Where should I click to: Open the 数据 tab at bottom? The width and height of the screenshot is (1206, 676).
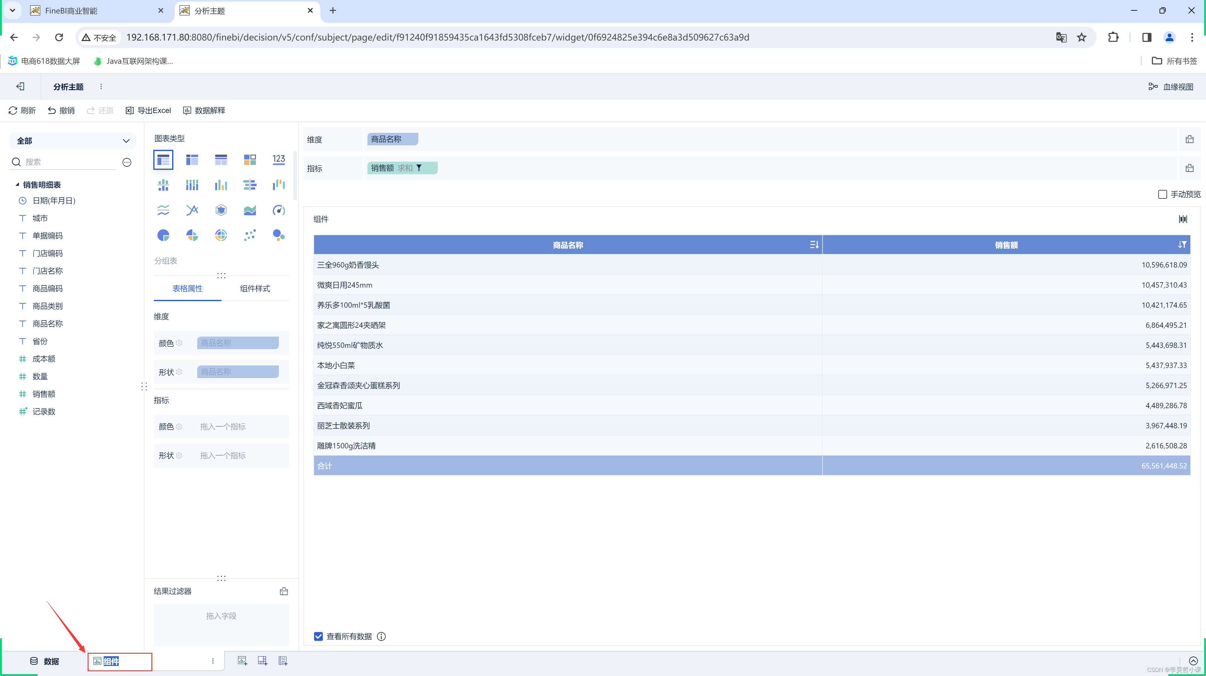coord(45,661)
